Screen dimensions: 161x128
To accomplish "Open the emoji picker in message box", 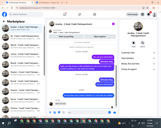I will pyautogui.click(x=109, y=112).
